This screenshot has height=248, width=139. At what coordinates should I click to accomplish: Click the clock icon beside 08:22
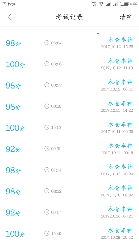click(x=47, y=85)
